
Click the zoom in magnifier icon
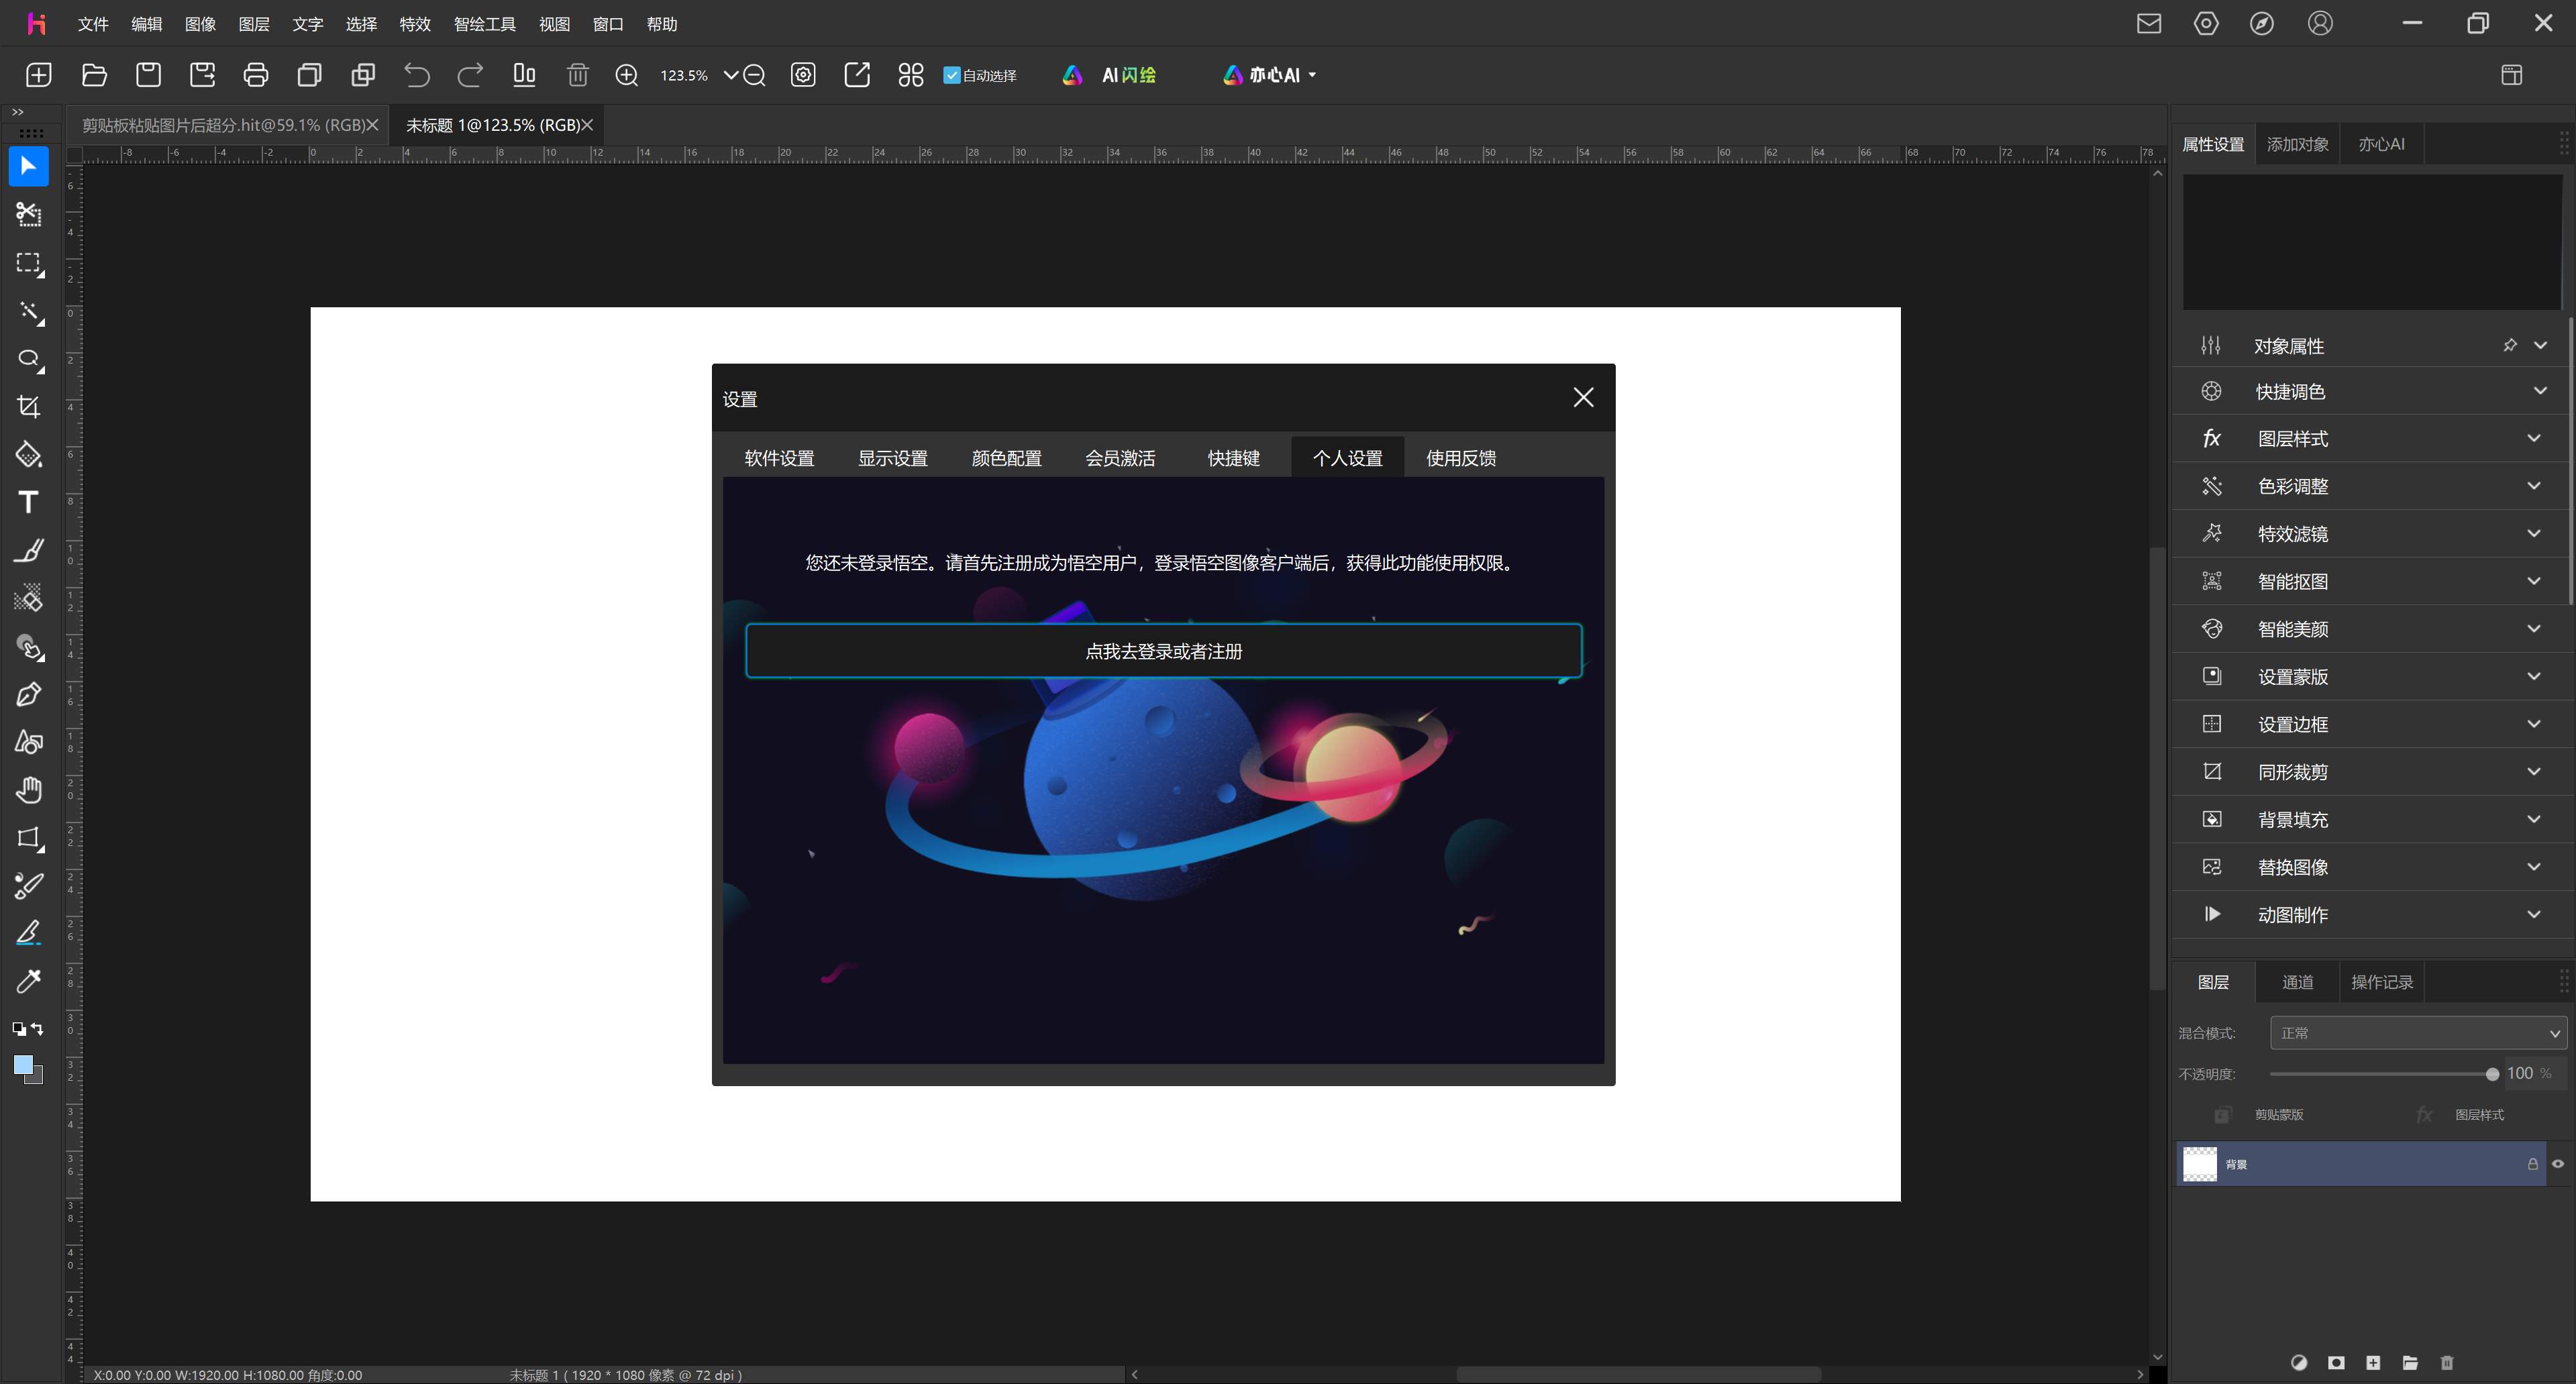(627, 75)
